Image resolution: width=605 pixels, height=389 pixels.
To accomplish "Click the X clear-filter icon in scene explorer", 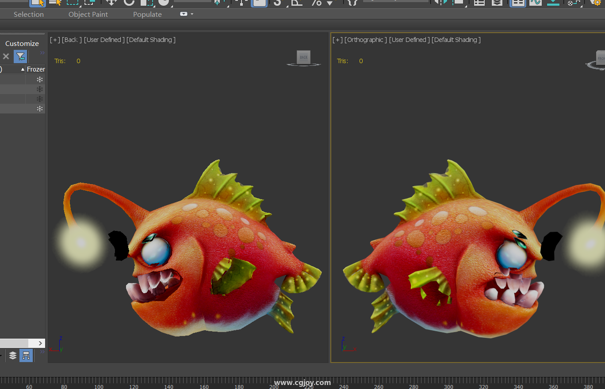I will point(6,57).
